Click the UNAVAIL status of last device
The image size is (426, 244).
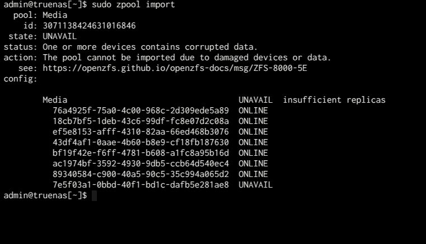click(255, 185)
